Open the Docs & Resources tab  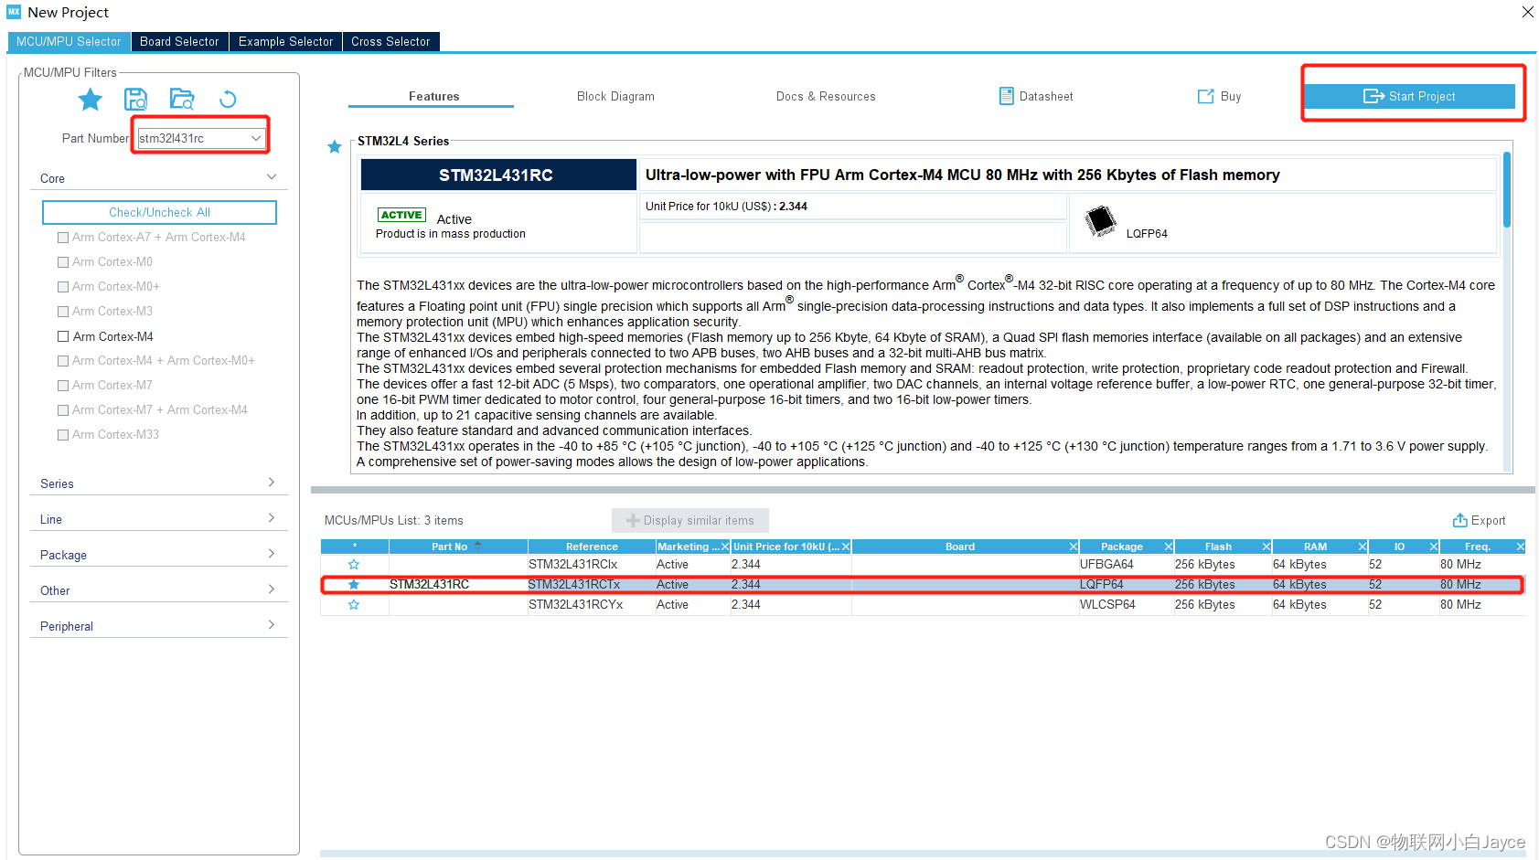pyautogui.click(x=826, y=96)
